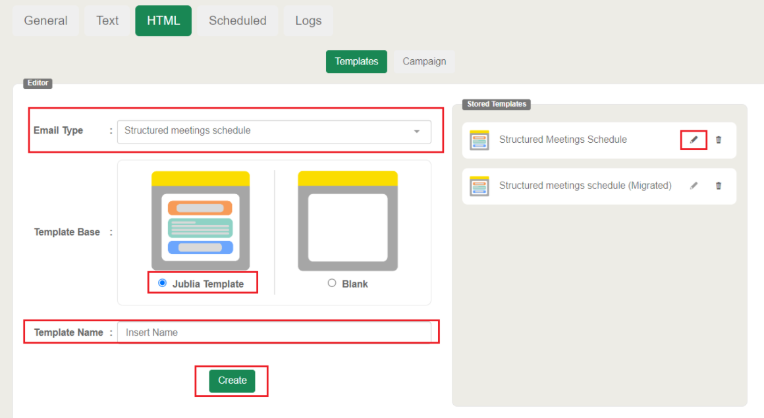Image resolution: width=764 pixels, height=418 pixels.
Task: Click the Template Name label
Action: coord(68,332)
